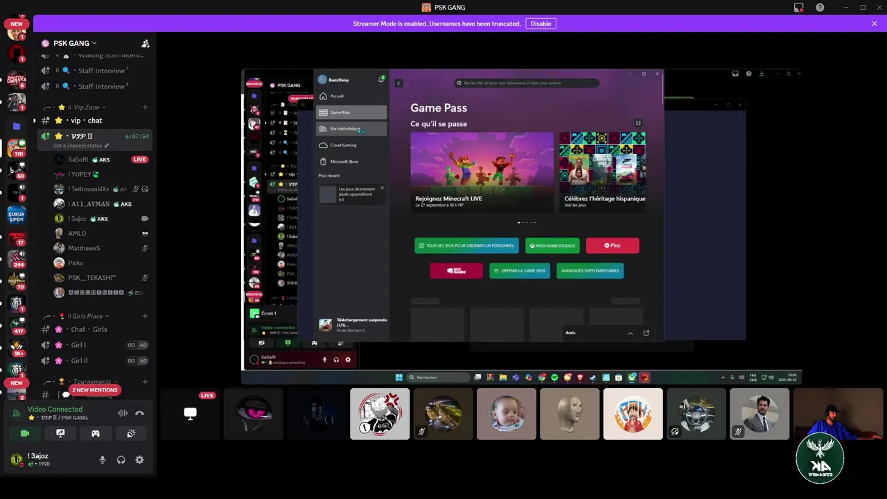The width and height of the screenshot is (887, 499).
Task: Open the Discord inbox icon
Action: pos(799,8)
